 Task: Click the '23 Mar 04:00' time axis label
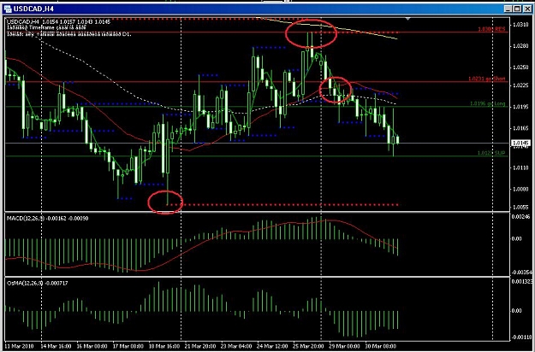pos(236,346)
